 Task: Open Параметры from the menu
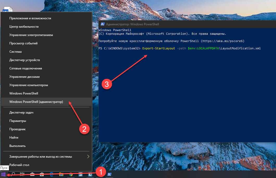tap(46, 121)
